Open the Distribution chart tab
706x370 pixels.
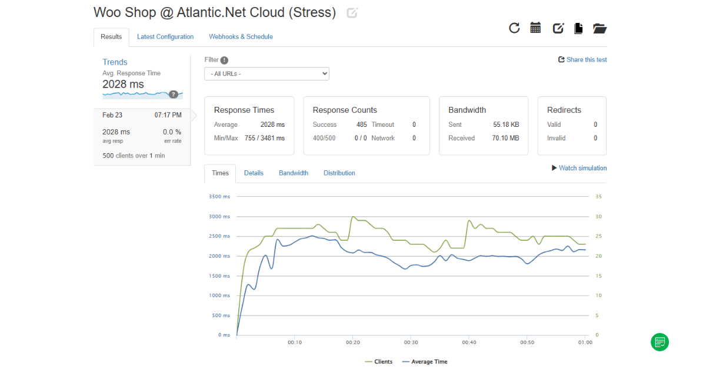[x=339, y=173]
